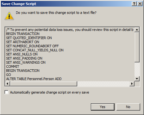
Task: Click the SET ANSI_WARNINGS ON line
Action: click(x=26, y=62)
